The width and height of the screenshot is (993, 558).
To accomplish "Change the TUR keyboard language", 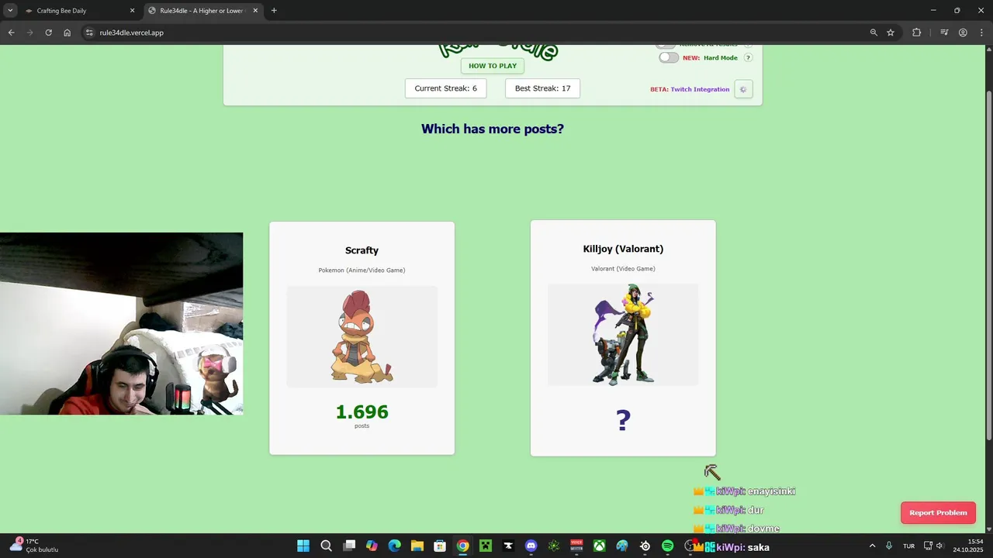I will (x=908, y=546).
